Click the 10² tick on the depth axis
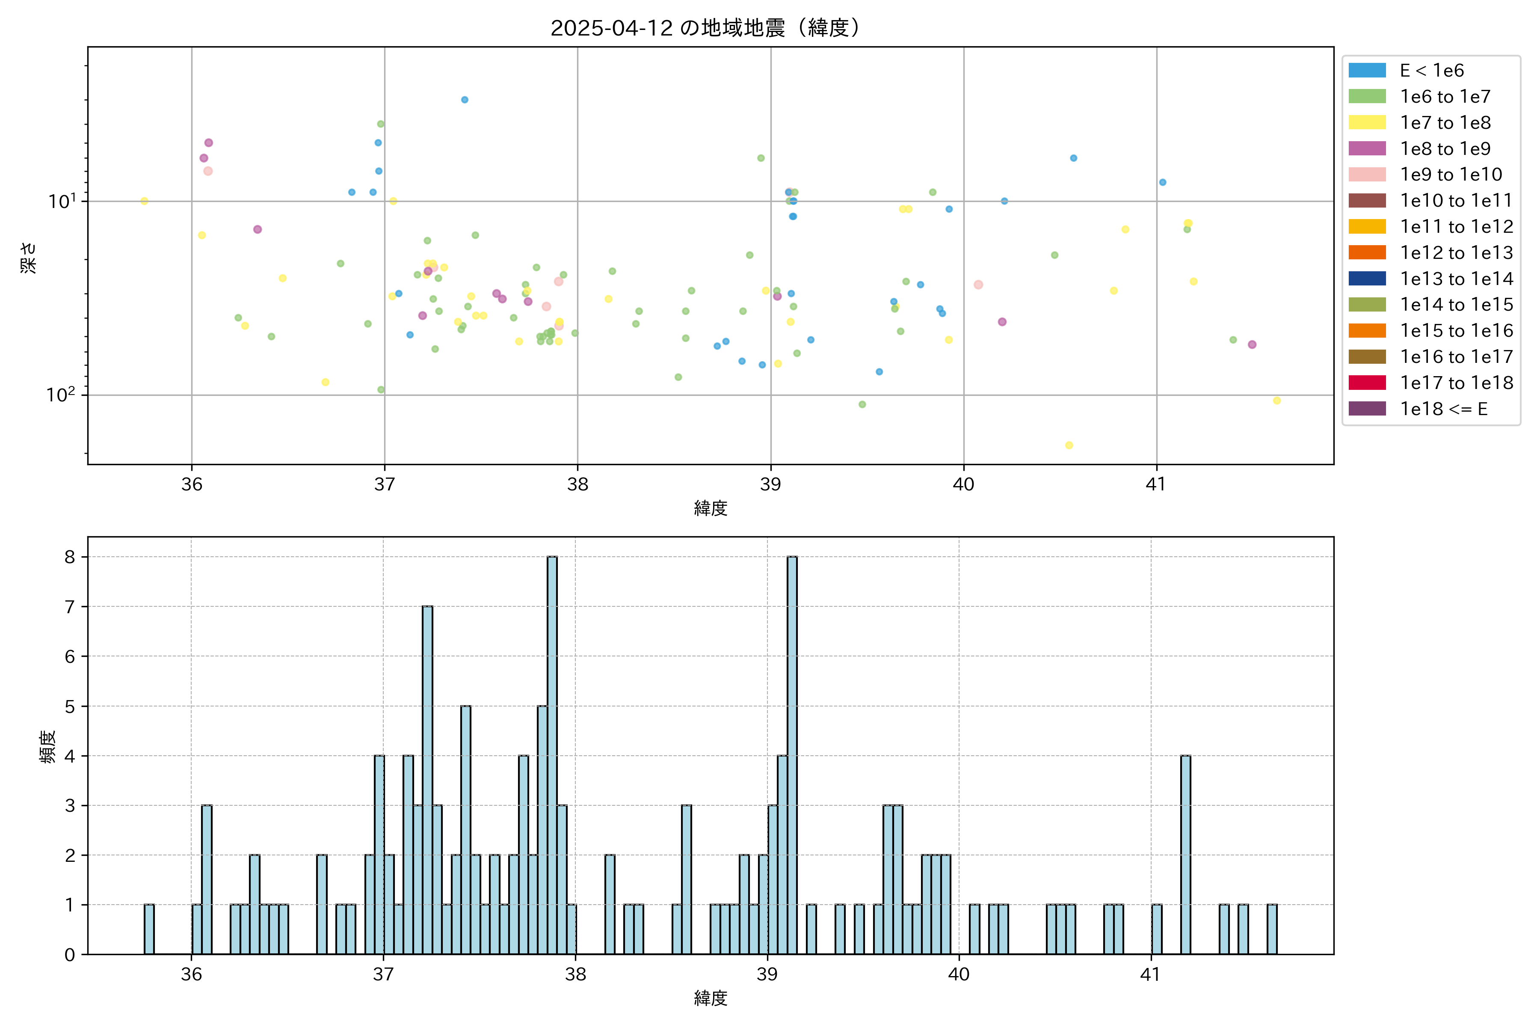The height and width of the screenshot is (1027, 1540). (60, 394)
